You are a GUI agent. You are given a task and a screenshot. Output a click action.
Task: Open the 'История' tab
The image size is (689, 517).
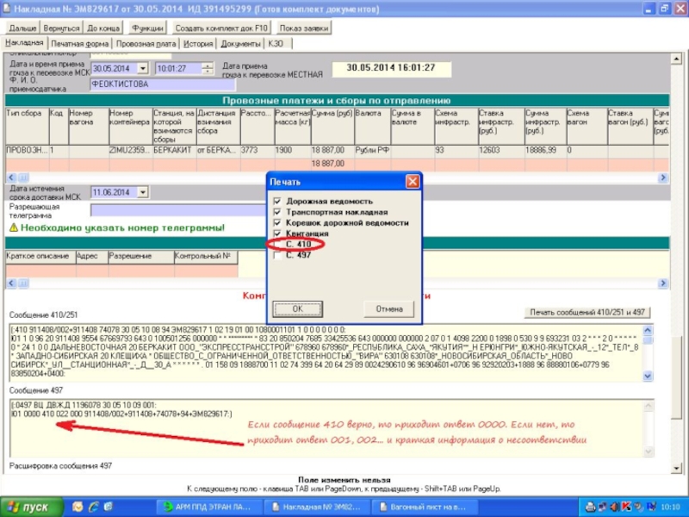coord(197,43)
